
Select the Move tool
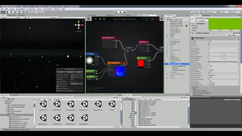(7, 12)
